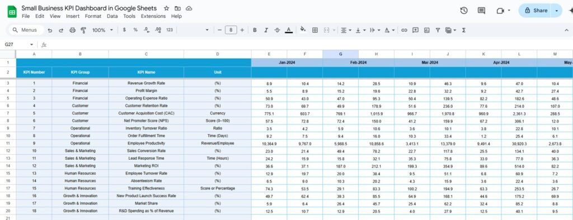Collapse the toolbar with the chevron
This screenshot has width=573, height=220.
[566, 30]
